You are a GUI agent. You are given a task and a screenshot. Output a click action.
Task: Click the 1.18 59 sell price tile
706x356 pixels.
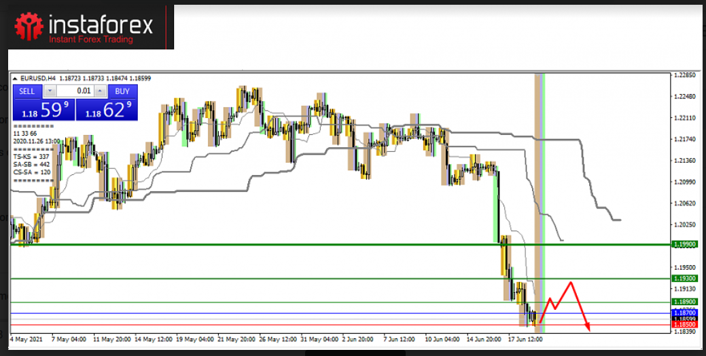pyautogui.click(x=42, y=109)
